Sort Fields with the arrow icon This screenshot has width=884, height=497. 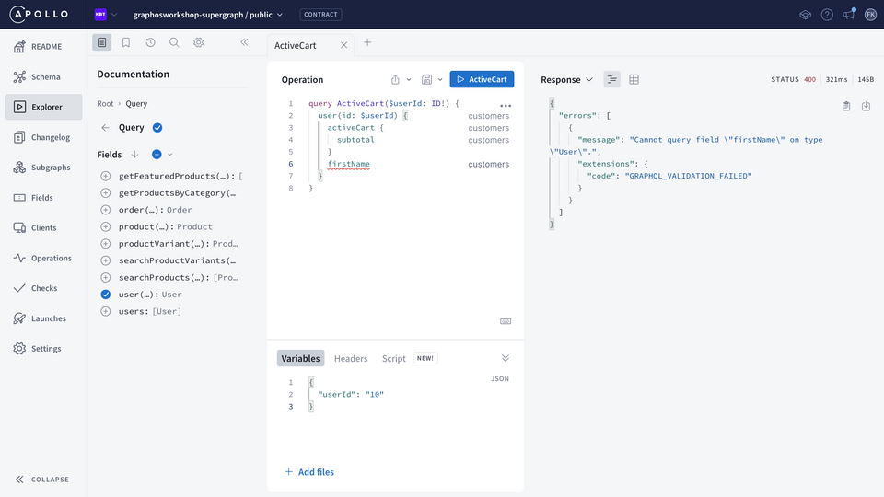point(134,155)
